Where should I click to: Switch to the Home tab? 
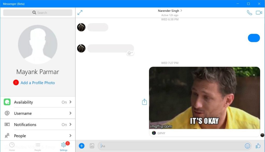tap(12, 145)
